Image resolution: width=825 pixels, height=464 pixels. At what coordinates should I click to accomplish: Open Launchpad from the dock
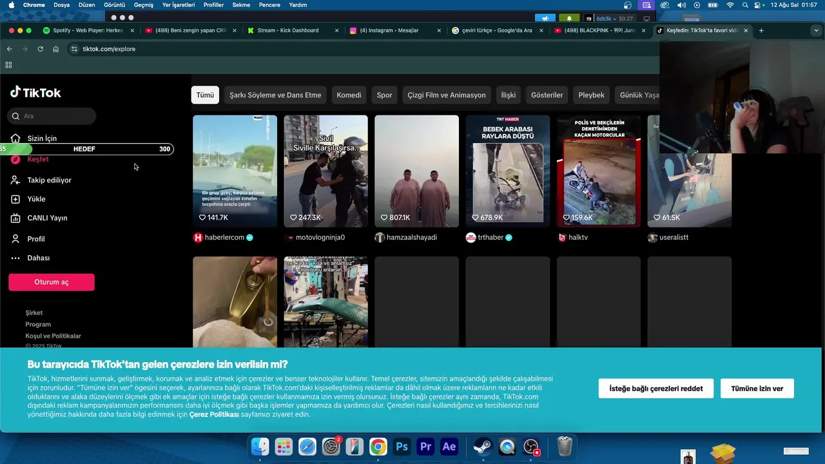284,446
